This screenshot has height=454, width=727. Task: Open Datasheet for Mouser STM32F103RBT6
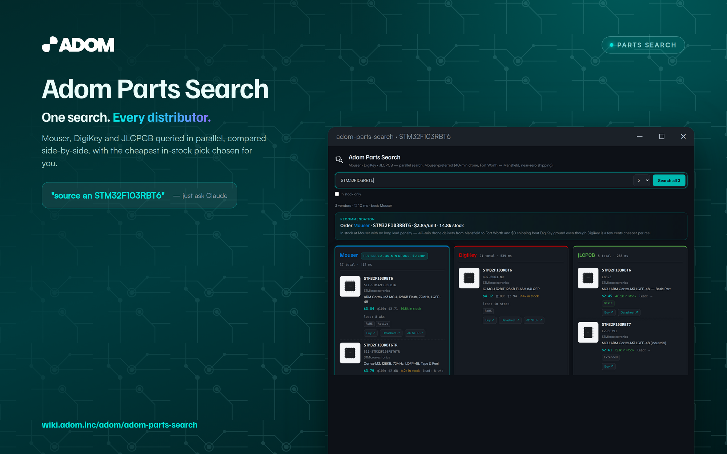click(x=391, y=333)
